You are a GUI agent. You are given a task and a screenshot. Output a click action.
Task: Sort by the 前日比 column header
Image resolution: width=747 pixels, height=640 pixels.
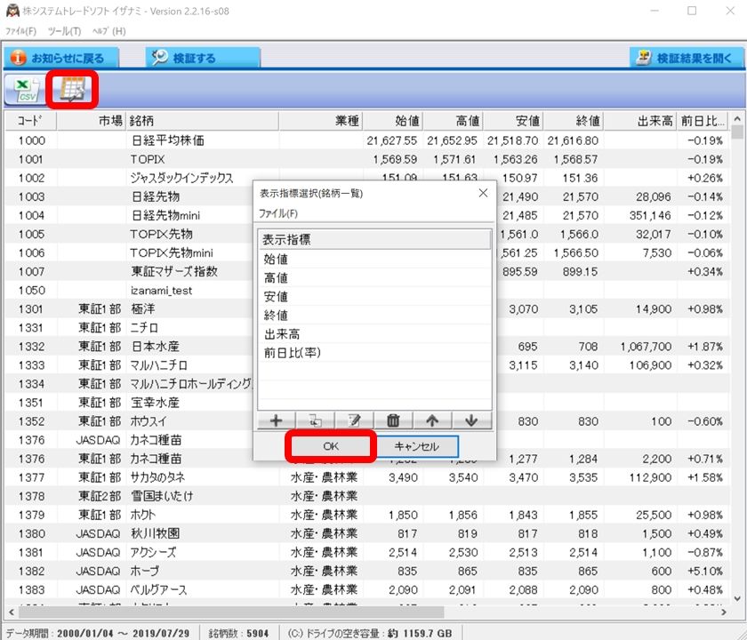point(703,121)
